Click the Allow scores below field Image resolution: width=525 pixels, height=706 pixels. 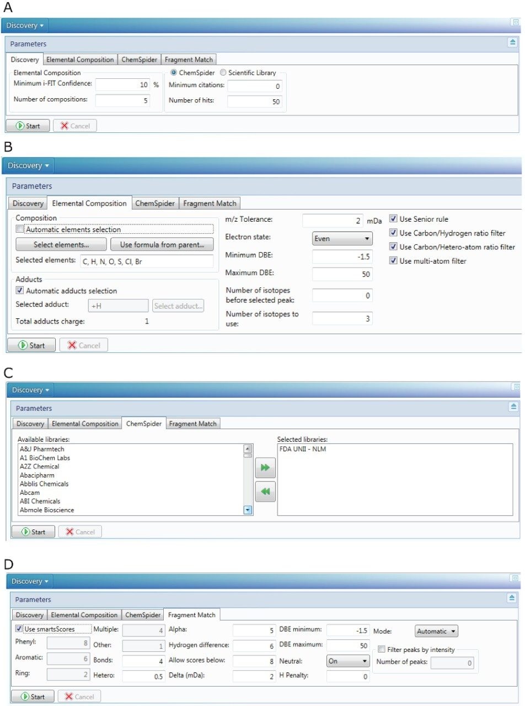tap(254, 660)
